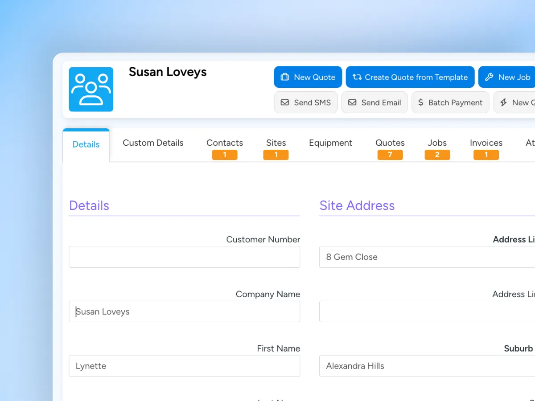
Task: Click the Suburb field containing Alexandra Hills
Action: [x=427, y=366]
